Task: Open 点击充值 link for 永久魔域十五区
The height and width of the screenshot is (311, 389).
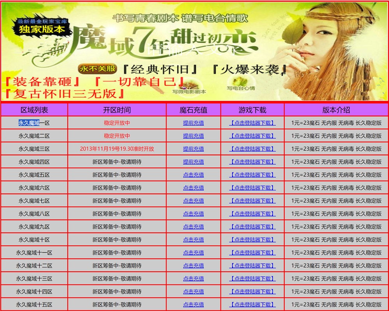Action: pyautogui.click(x=193, y=304)
